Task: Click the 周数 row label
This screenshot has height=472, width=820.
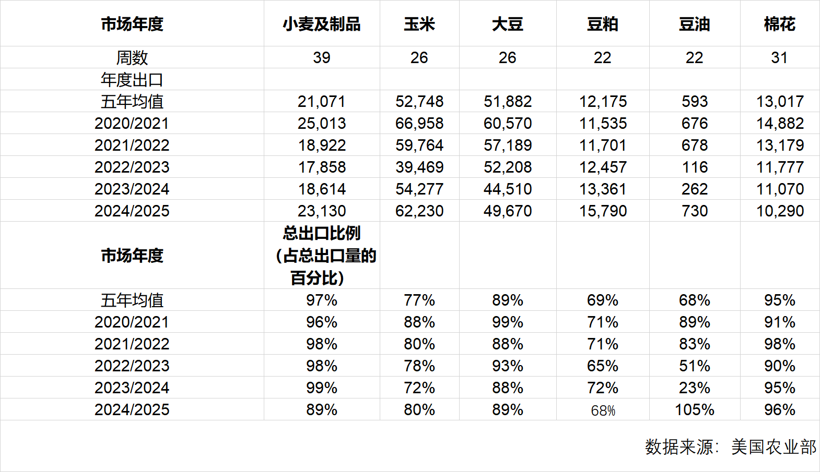Action: click(132, 57)
